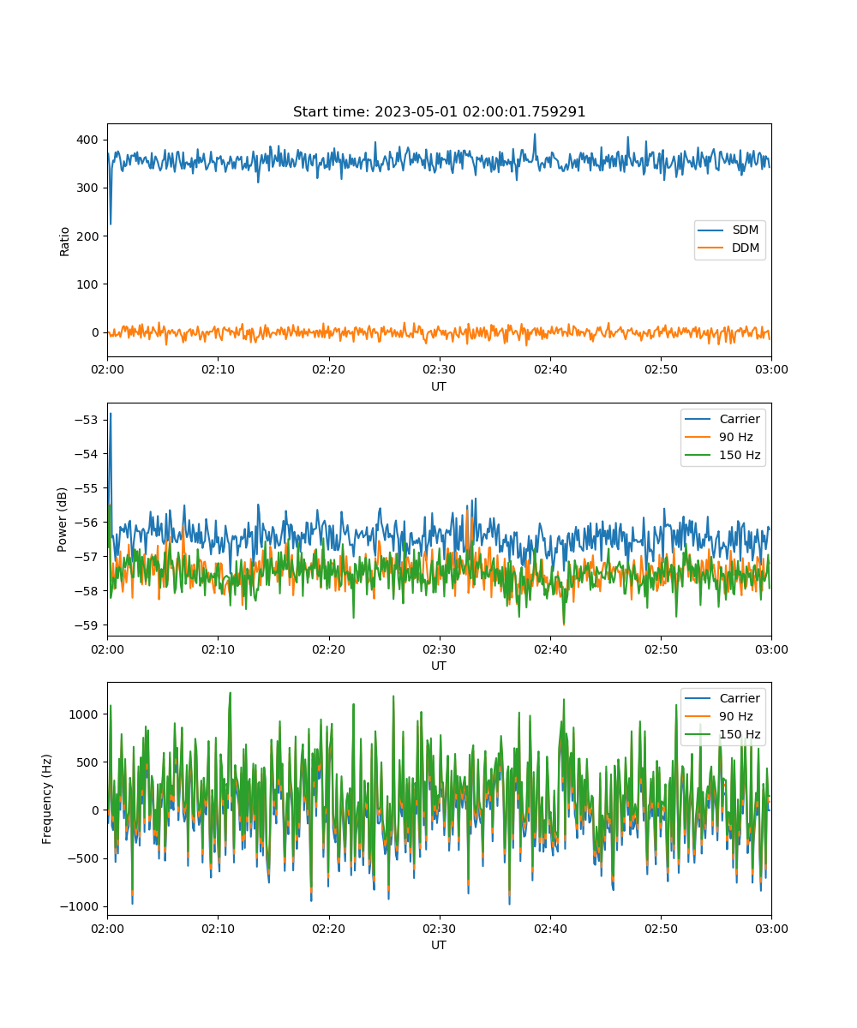Click the '02:20' tick under the Power plot

[328, 648]
